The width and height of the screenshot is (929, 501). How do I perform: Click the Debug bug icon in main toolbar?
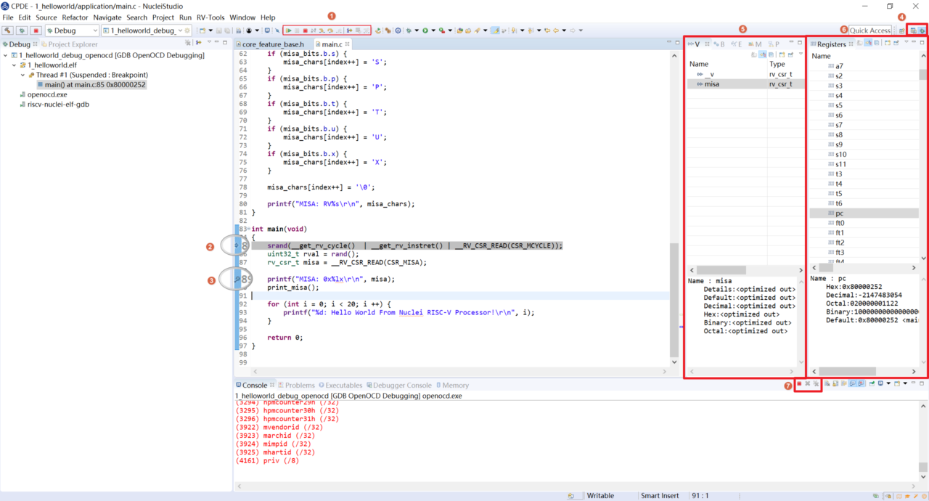point(409,30)
